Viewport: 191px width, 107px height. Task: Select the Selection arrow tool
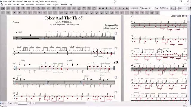tap(3, 8)
